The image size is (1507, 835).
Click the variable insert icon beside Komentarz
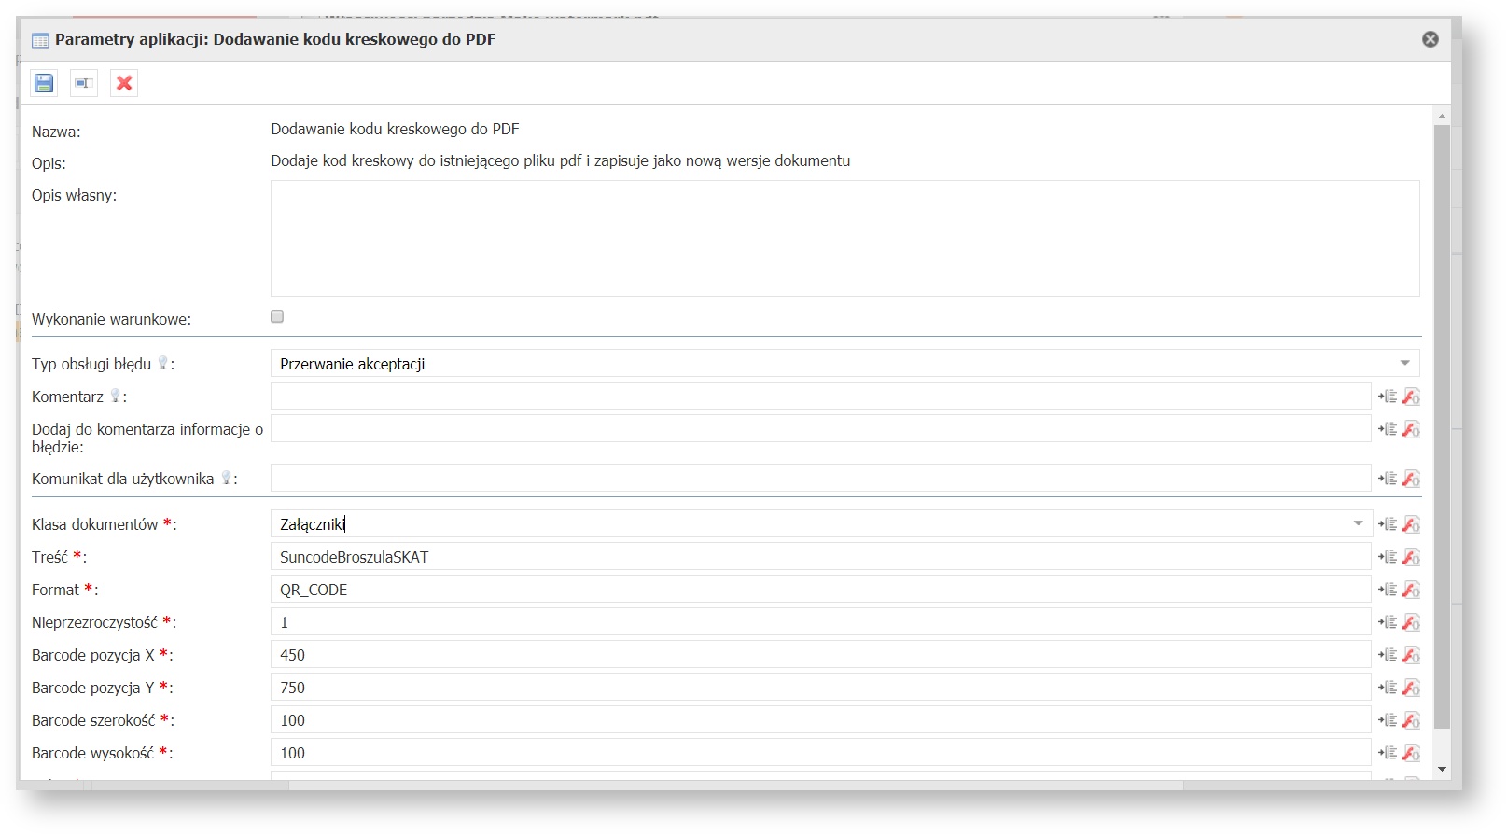pos(1388,397)
